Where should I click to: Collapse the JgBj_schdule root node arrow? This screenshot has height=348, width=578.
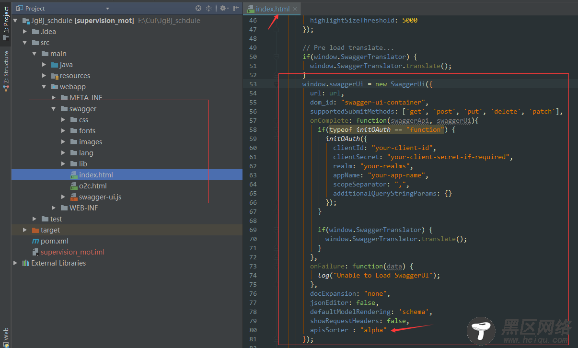click(x=16, y=21)
